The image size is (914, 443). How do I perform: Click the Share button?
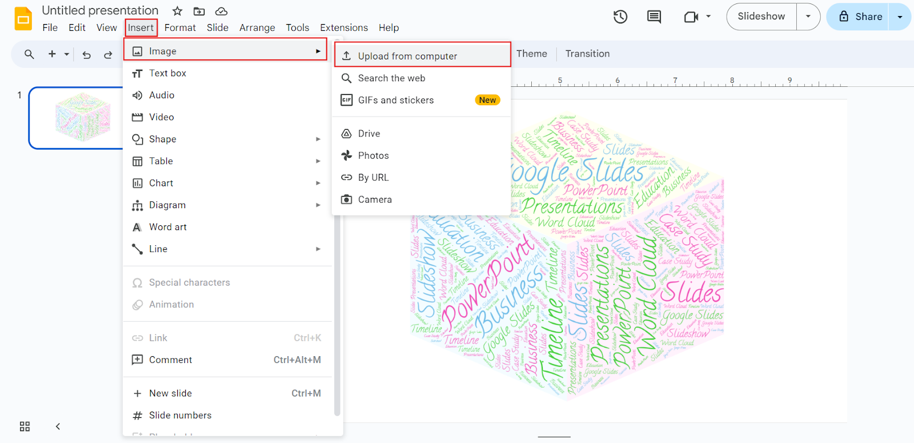click(859, 17)
